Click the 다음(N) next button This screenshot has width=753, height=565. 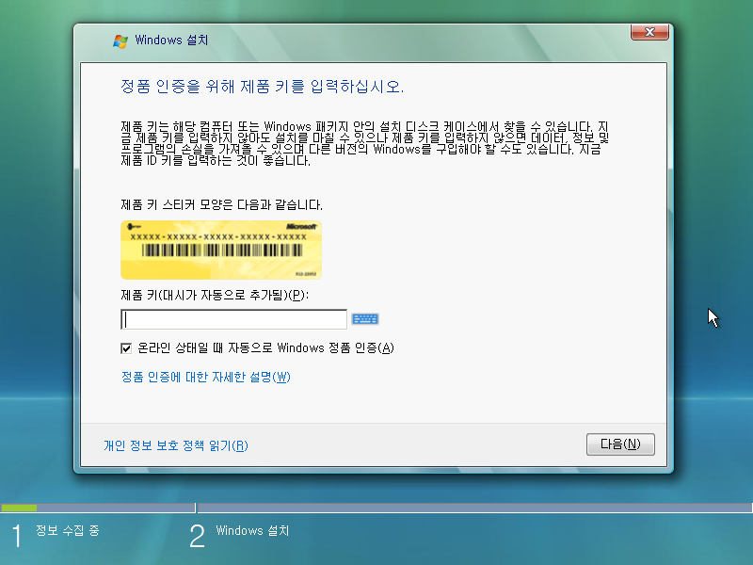(x=620, y=444)
